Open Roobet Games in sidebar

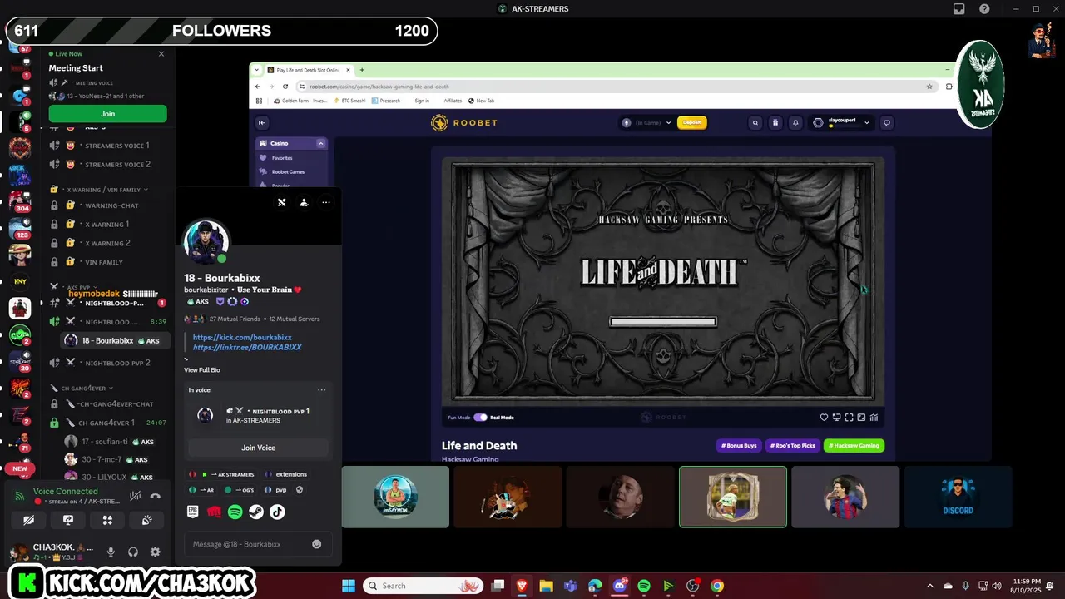[x=288, y=171]
